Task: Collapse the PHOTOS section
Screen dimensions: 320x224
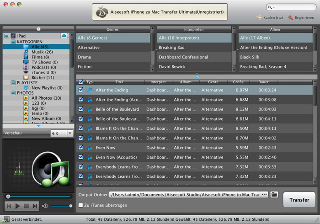Action: click(x=13, y=93)
